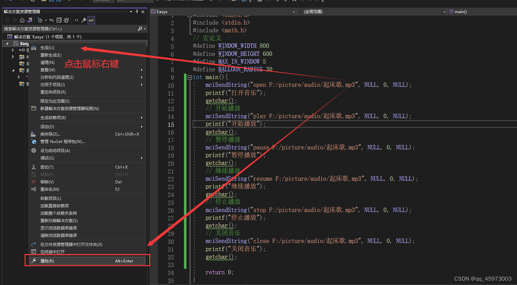Viewport: 517px width, 285px height.
Task: Open 分析和代码清理(Z) submenu
Action: [x=88, y=77]
